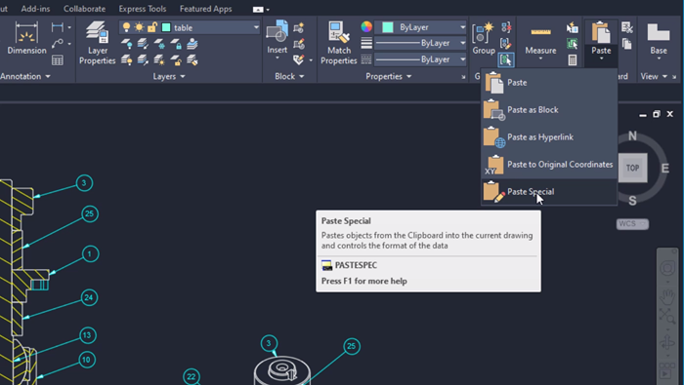684x385 pixels.
Task: Open the Layer Properties palette
Action: [x=97, y=43]
